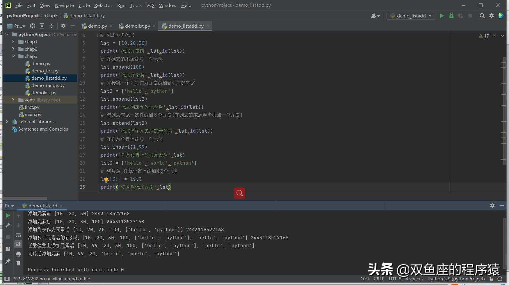The image size is (509, 285).
Task: Click the warnings indicator showing 17
Action: tap(484, 36)
